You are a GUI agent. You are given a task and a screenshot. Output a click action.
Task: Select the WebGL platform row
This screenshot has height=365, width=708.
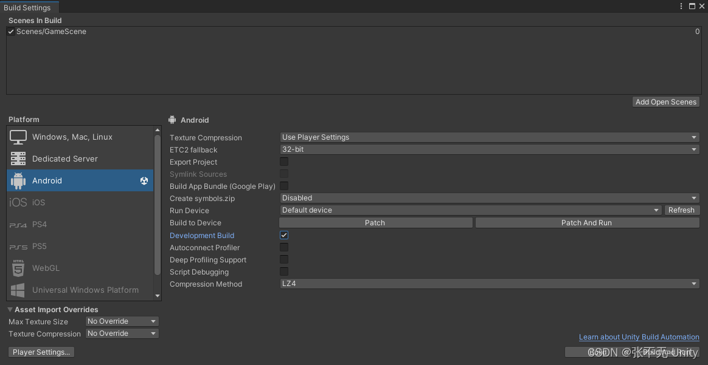click(80, 268)
